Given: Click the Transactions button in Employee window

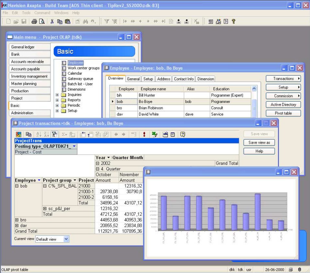Looking at the screenshot, I should [283, 79].
